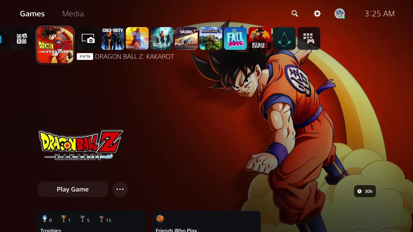Click the 3:25 AM clock text
The height and width of the screenshot is (232, 413).
[379, 14]
